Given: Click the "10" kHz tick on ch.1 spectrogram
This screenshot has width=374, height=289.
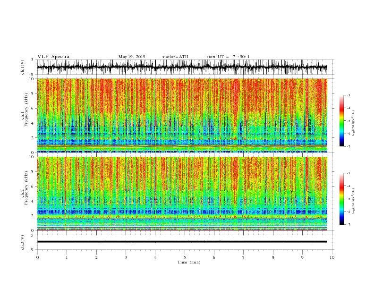Looking at the screenshot, I should pyautogui.click(x=32, y=79).
